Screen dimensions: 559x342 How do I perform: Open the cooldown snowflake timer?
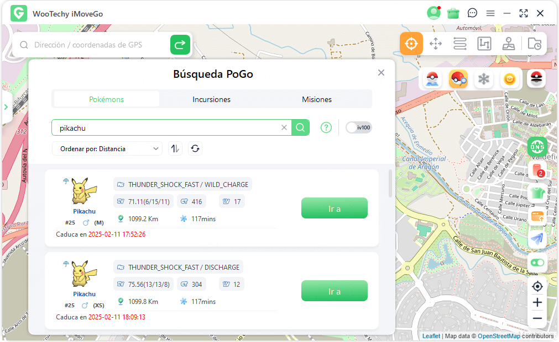[483, 79]
